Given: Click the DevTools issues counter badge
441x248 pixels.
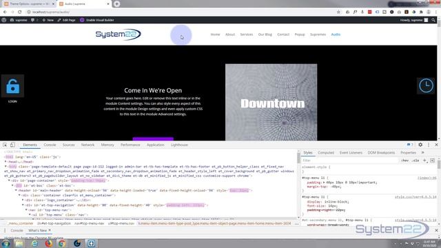Looking at the screenshot, I should [x=410, y=145].
